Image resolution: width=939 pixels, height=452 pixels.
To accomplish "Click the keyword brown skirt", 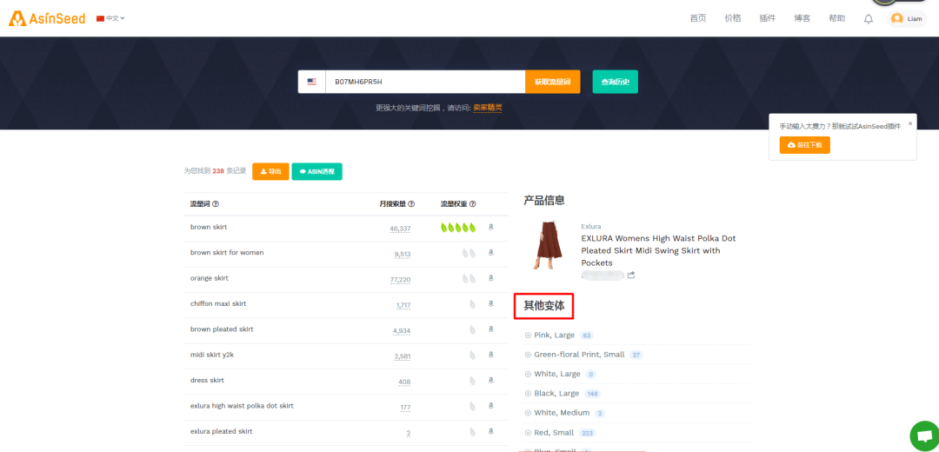I will (209, 228).
